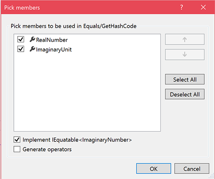Click the Select All button
215x179 pixels.
[x=184, y=79]
